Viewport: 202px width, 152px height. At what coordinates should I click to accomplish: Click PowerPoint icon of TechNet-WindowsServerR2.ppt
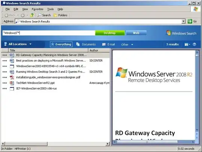12,83
